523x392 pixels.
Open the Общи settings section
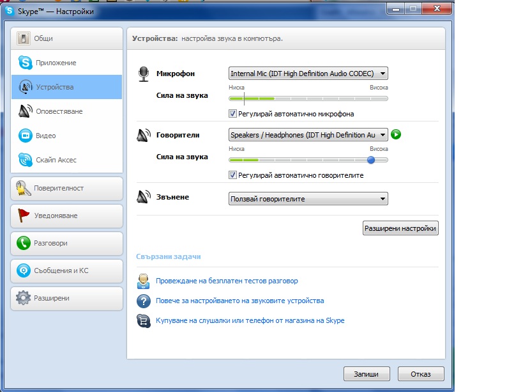66,38
